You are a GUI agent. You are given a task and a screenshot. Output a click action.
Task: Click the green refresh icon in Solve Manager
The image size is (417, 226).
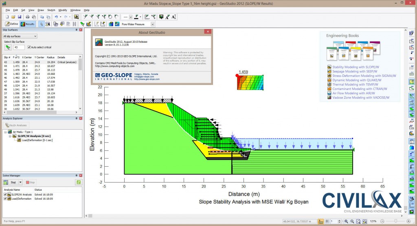[x=79, y=182]
